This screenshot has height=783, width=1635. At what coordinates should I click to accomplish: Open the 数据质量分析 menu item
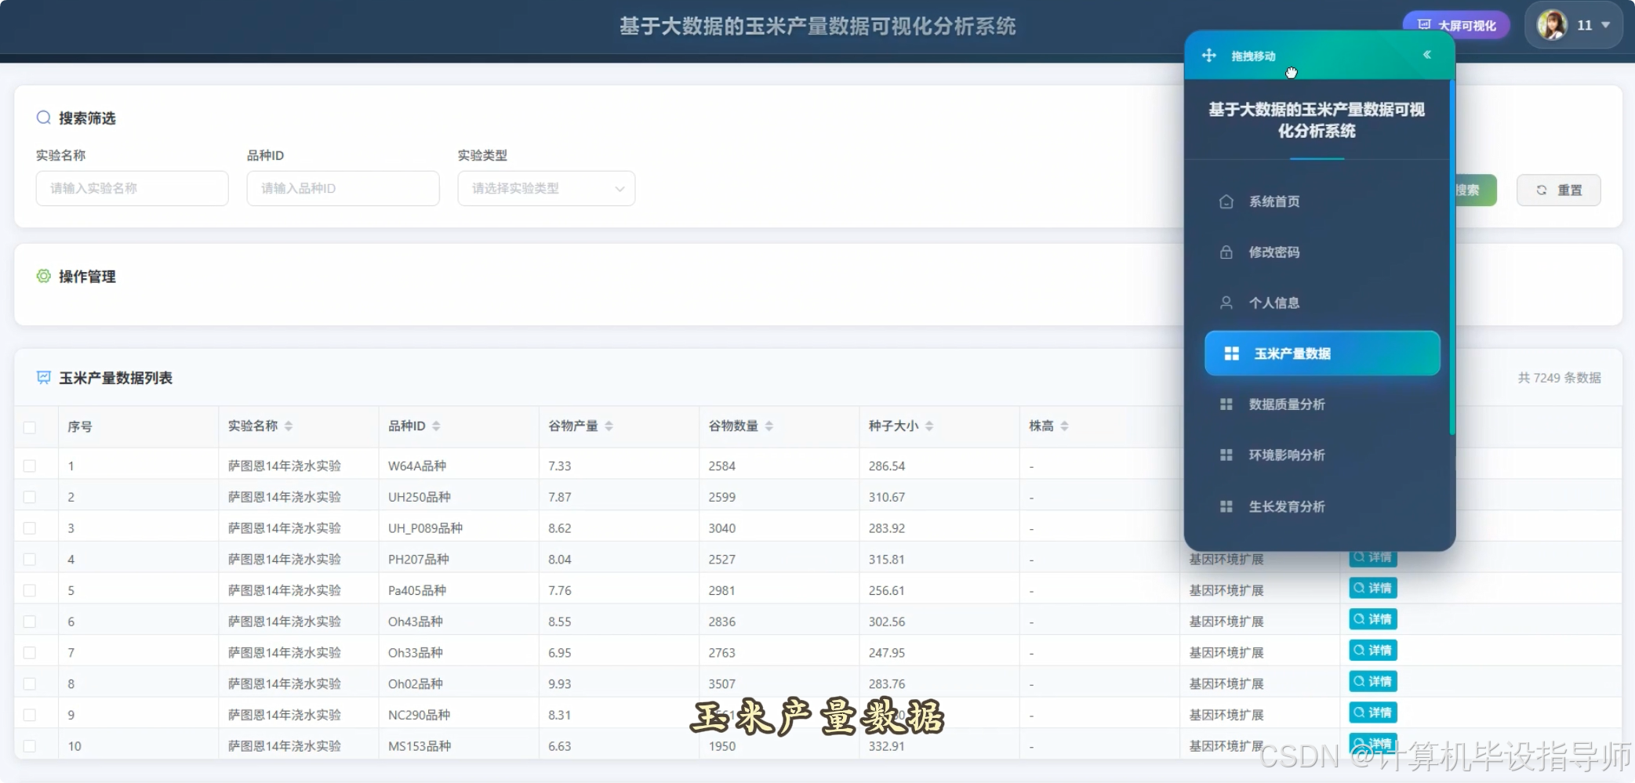[x=1287, y=404]
